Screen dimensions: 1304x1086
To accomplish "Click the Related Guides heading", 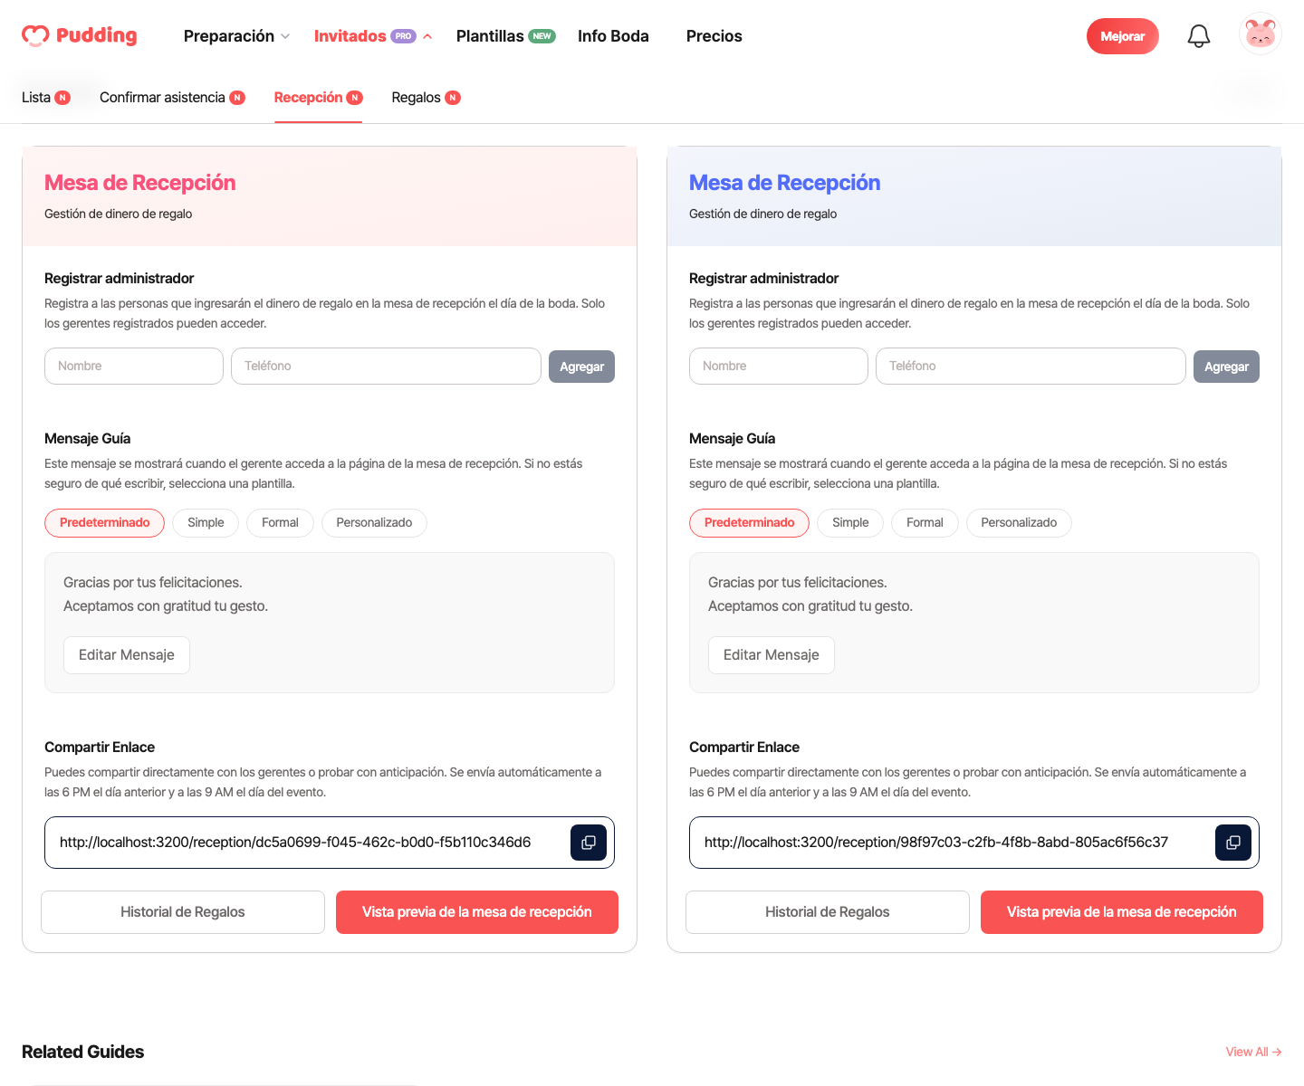I will pos(83,1052).
